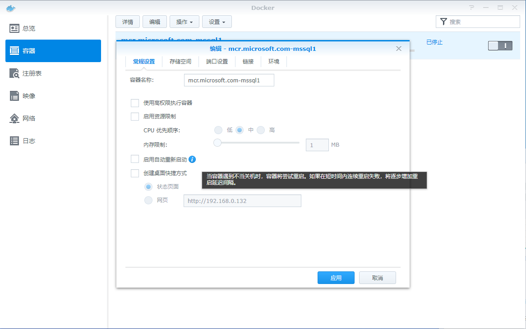Tick the 创建桌面快捷方式 checkbox
Viewport: 526px width, 329px height.
(x=135, y=173)
